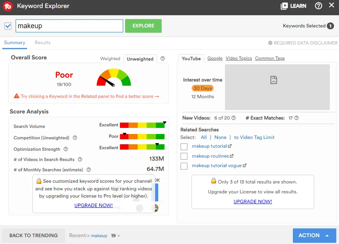This screenshot has height=244, width=339.
Task: Click Back to Trending button
Action: pos(34,235)
